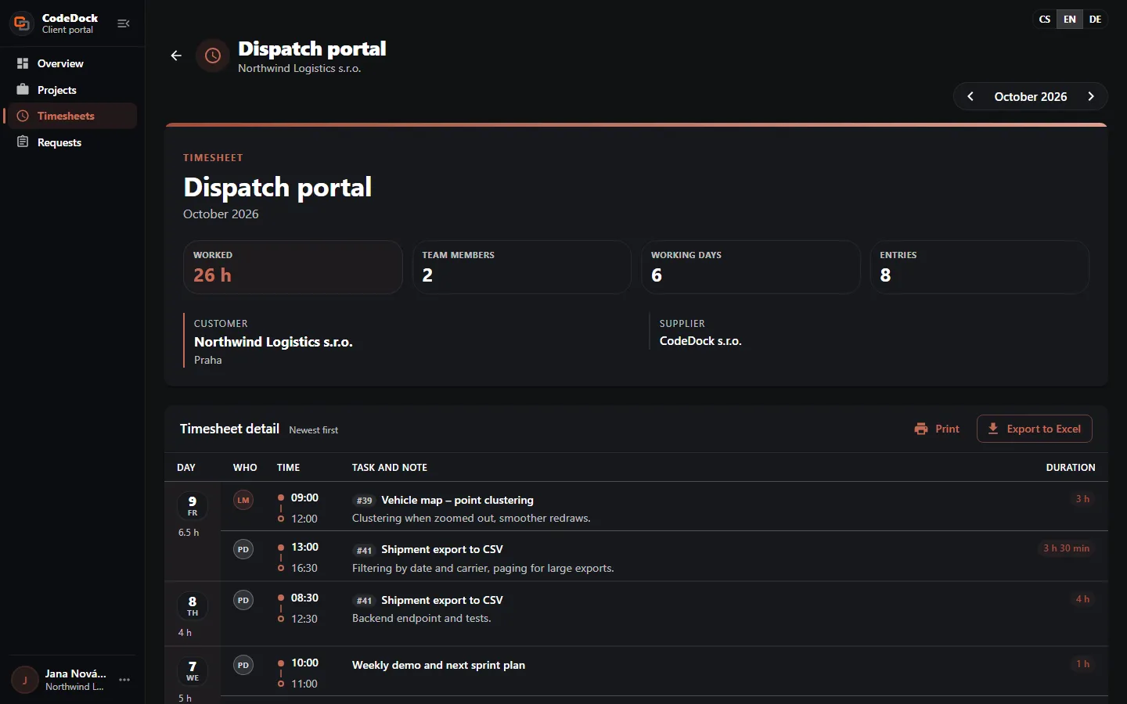Select the day 9 FR badge
The height and width of the screenshot is (704, 1127).
(x=193, y=506)
